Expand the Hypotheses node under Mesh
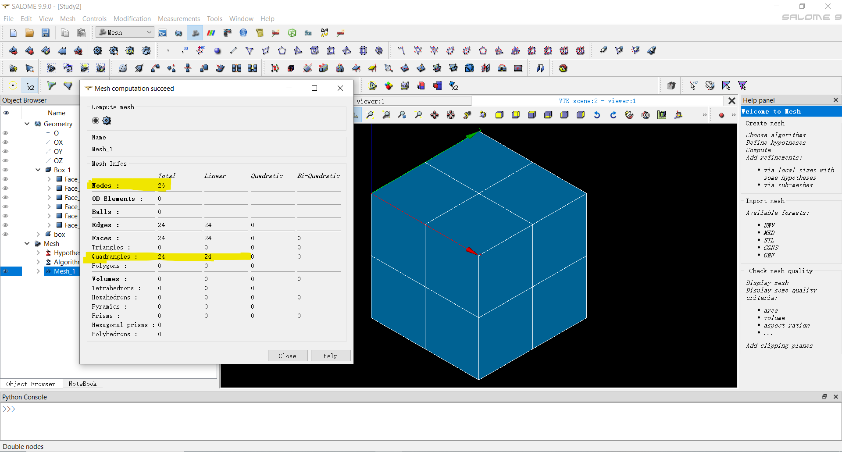This screenshot has width=842, height=452. pyautogui.click(x=38, y=253)
